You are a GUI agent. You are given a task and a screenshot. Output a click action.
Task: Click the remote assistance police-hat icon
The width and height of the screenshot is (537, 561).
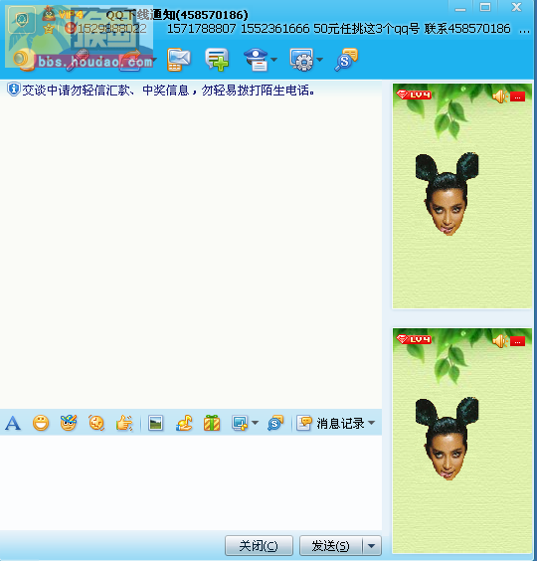click(x=256, y=60)
